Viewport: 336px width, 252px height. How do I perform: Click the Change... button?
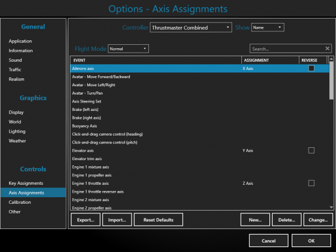318,220
